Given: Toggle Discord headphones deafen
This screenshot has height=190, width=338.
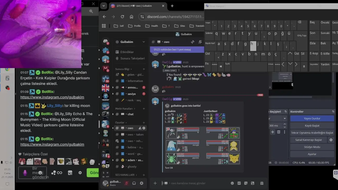Looking at the screenshot, I should (134, 183).
